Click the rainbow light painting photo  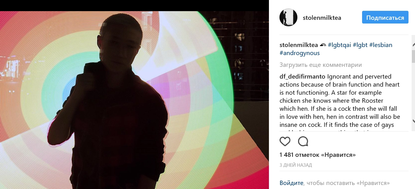[134, 100]
